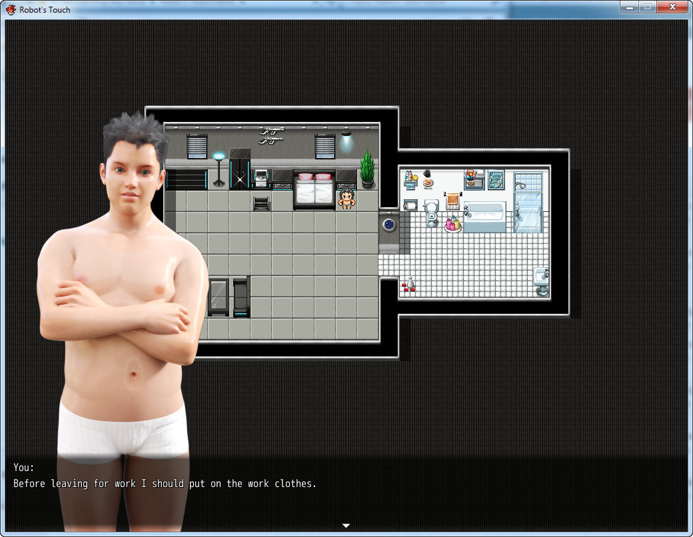Click the orange towel on the rack

(452, 201)
